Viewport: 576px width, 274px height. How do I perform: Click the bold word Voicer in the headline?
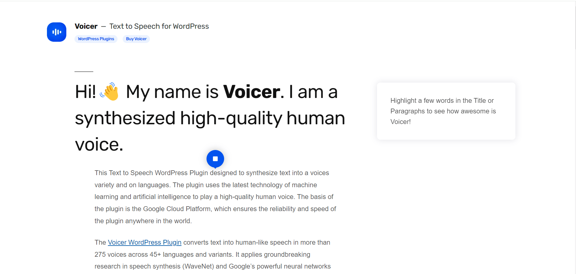(x=251, y=92)
